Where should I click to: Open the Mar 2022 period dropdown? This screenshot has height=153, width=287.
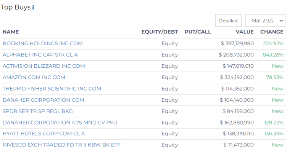pyautogui.click(x=265, y=21)
